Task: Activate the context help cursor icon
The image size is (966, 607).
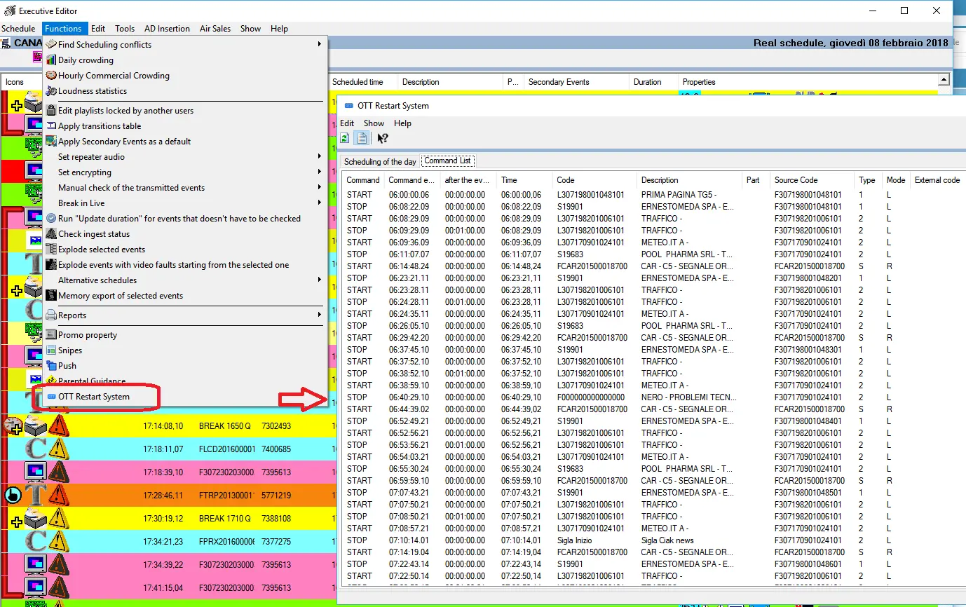Action: pyautogui.click(x=382, y=139)
